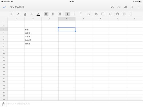This screenshot has height=107, width=143.
Task: Select column B header
Action: 33,19
